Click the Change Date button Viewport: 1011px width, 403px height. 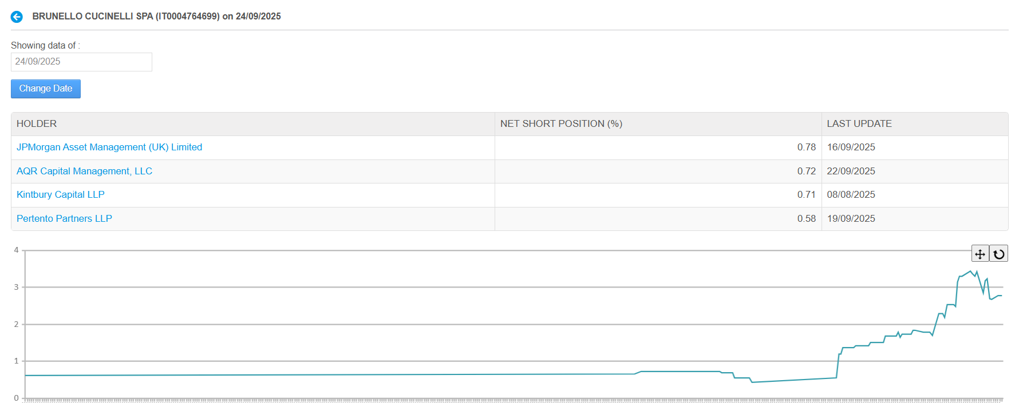click(x=46, y=89)
